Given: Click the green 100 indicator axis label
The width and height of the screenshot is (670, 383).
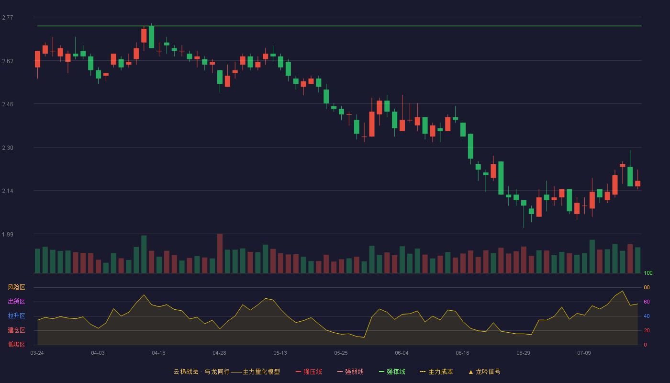Looking at the screenshot, I should click(648, 273).
